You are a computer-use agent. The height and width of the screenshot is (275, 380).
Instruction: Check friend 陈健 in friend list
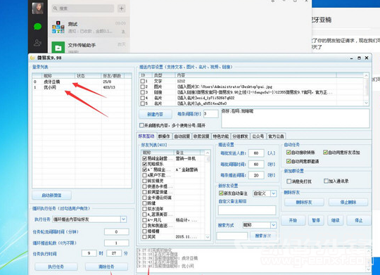(x=144, y=203)
